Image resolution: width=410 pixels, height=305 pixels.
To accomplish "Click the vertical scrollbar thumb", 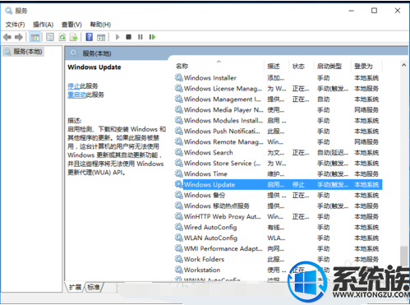I will tap(403, 256).
